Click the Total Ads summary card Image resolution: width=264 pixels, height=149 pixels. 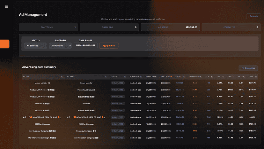click(109, 27)
